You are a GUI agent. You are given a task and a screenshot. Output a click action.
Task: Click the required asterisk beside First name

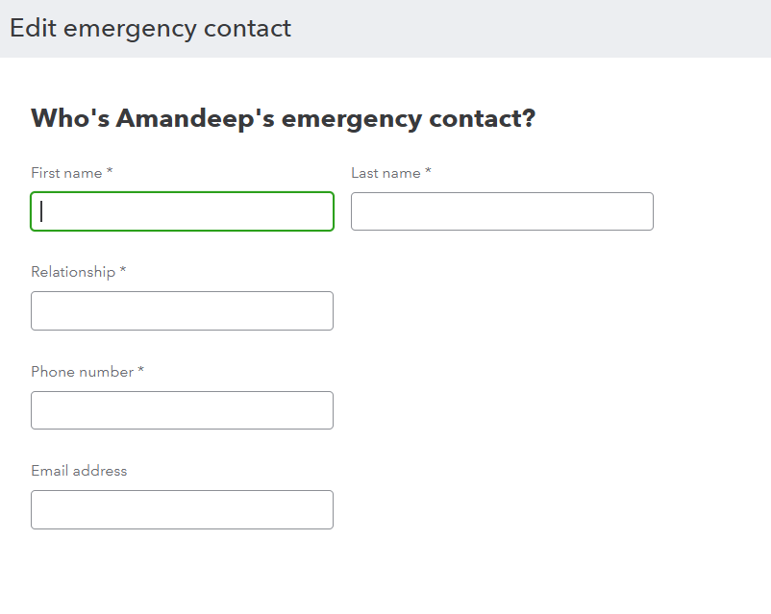click(110, 172)
